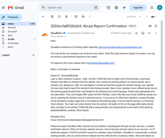Open input tools dropdown
The image size is (165, 138).
[x=154, y=17]
